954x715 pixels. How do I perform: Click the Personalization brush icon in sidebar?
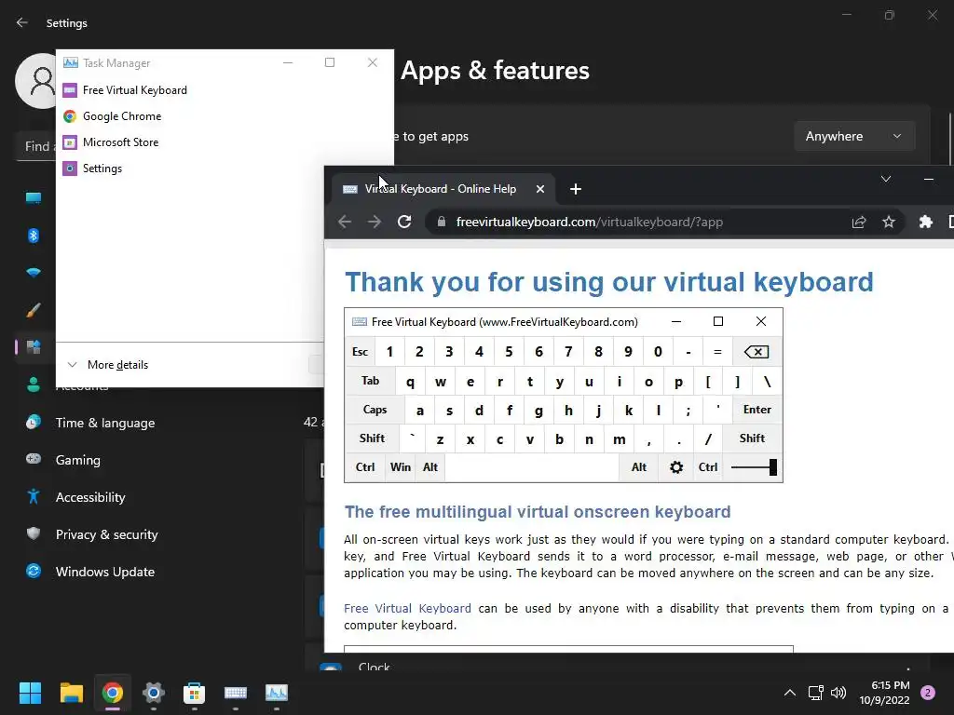pyautogui.click(x=34, y=310)
